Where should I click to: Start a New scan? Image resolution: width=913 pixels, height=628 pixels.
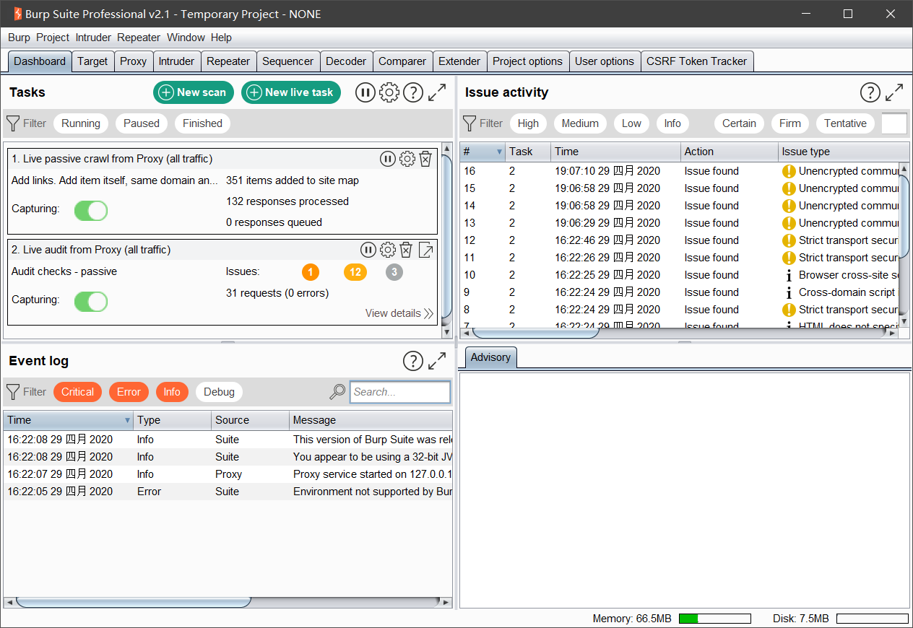pyautogui.click(x=194, y=92)
